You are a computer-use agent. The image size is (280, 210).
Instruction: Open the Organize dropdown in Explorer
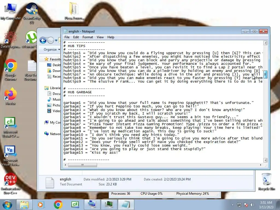point(52,49)
